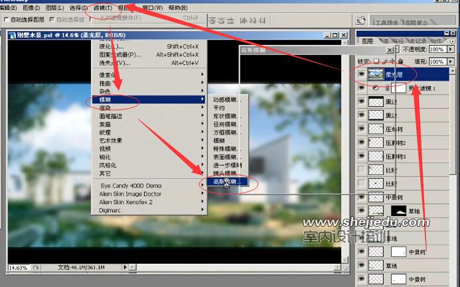Click the align horizontal centers icon
Image resolution: width=460 pixels, height=287 pixels.
[253, 21]
